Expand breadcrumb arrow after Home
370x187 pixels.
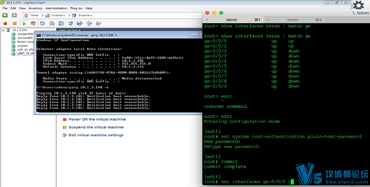42,15
